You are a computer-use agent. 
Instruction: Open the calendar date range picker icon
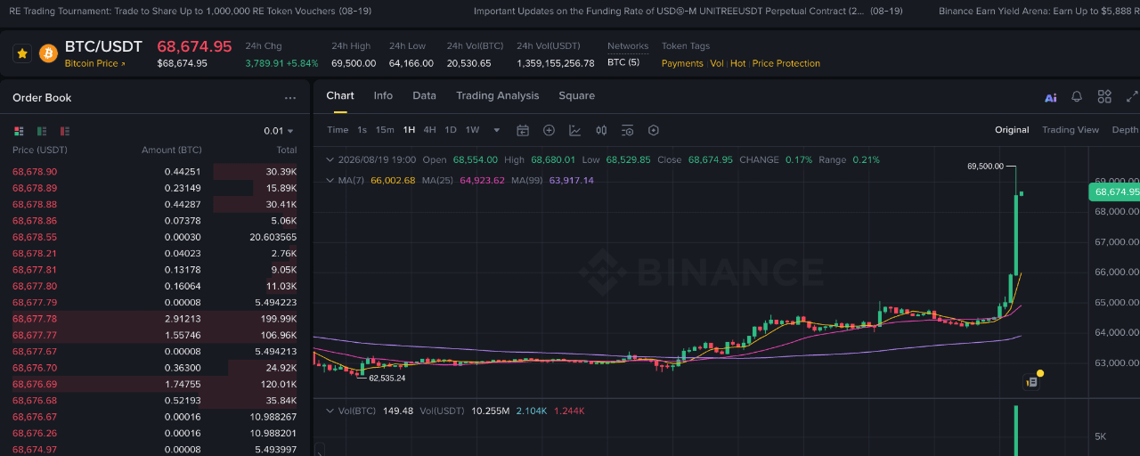(523, 130)
